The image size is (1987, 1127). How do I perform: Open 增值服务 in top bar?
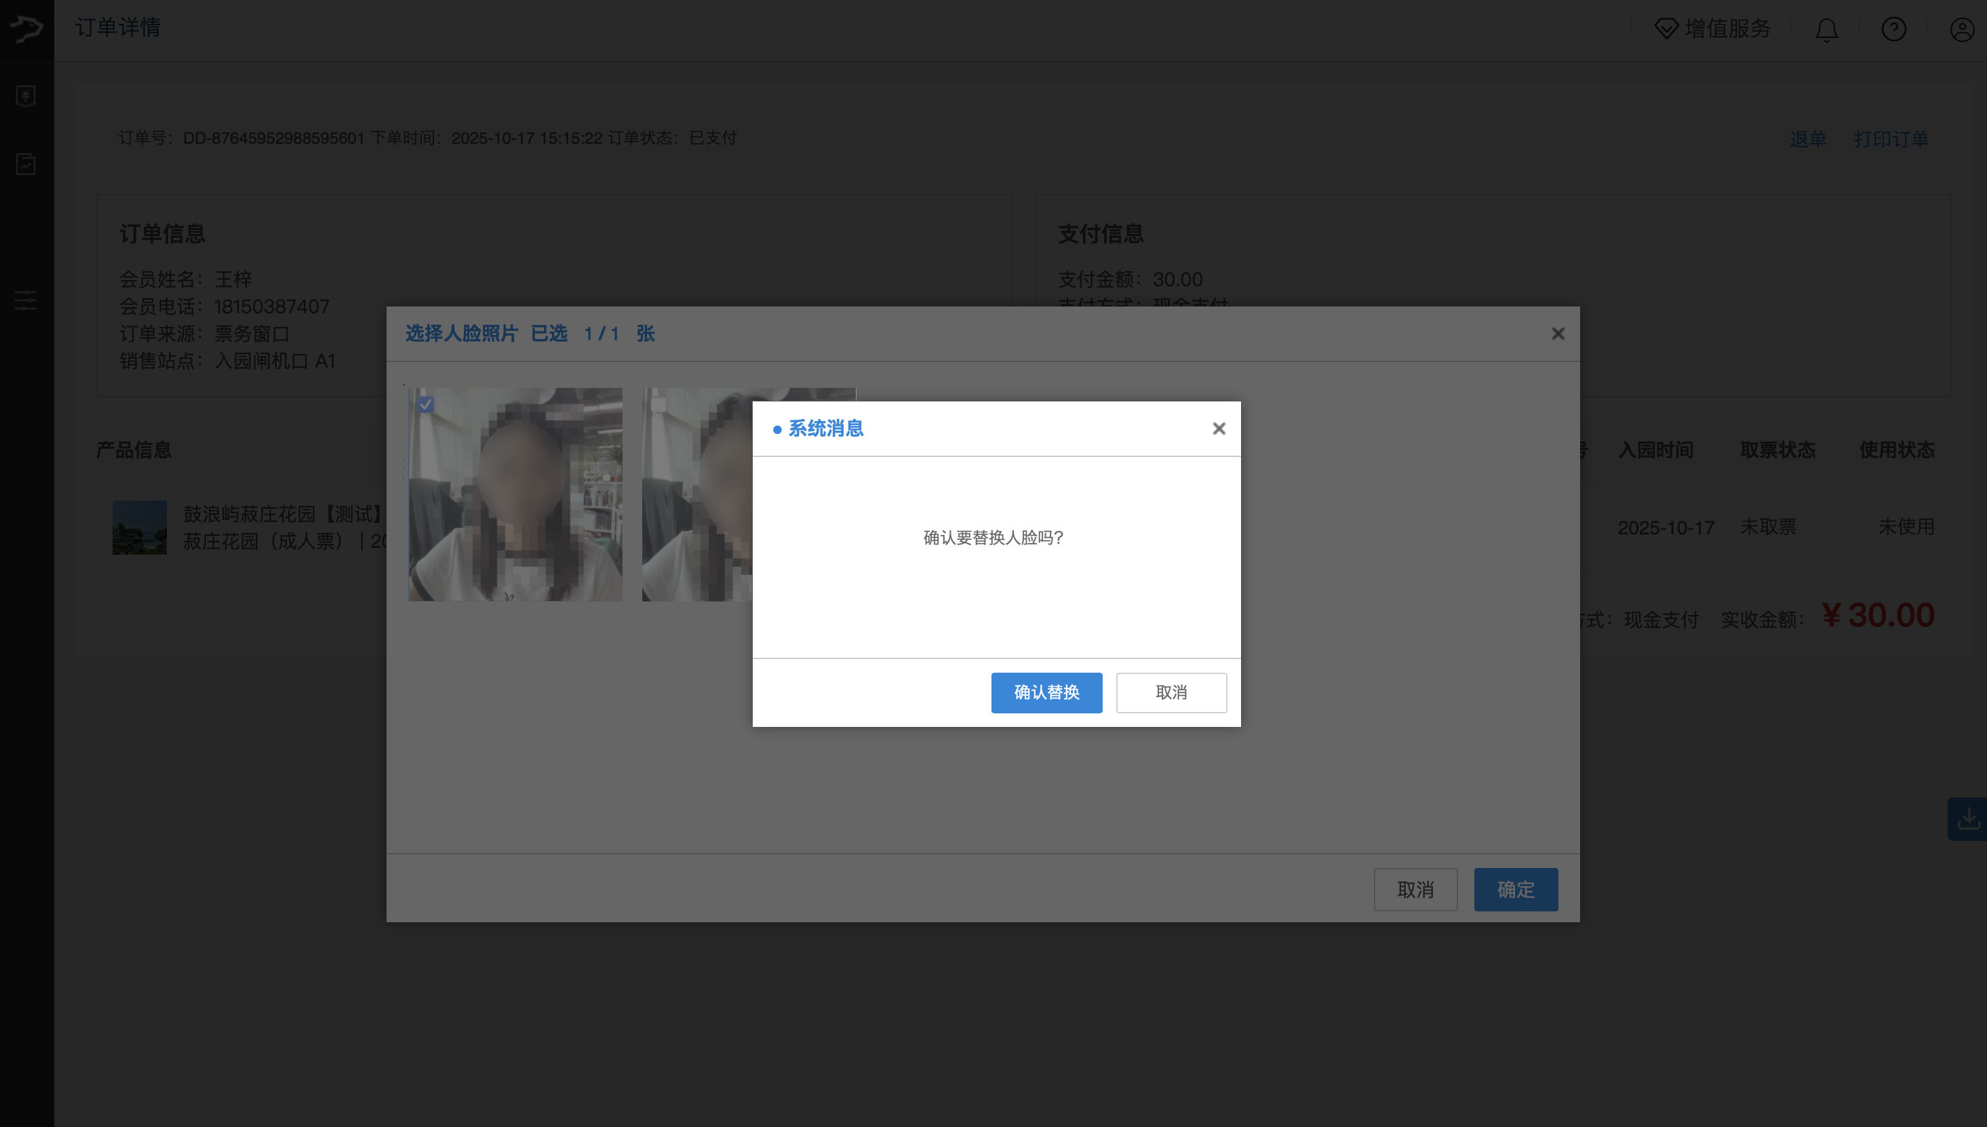1712,29
